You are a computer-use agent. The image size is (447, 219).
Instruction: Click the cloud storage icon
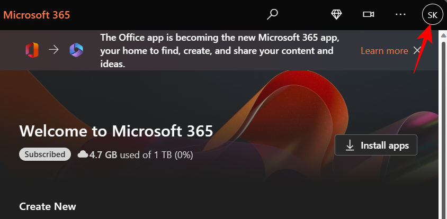tap(83, 154)
